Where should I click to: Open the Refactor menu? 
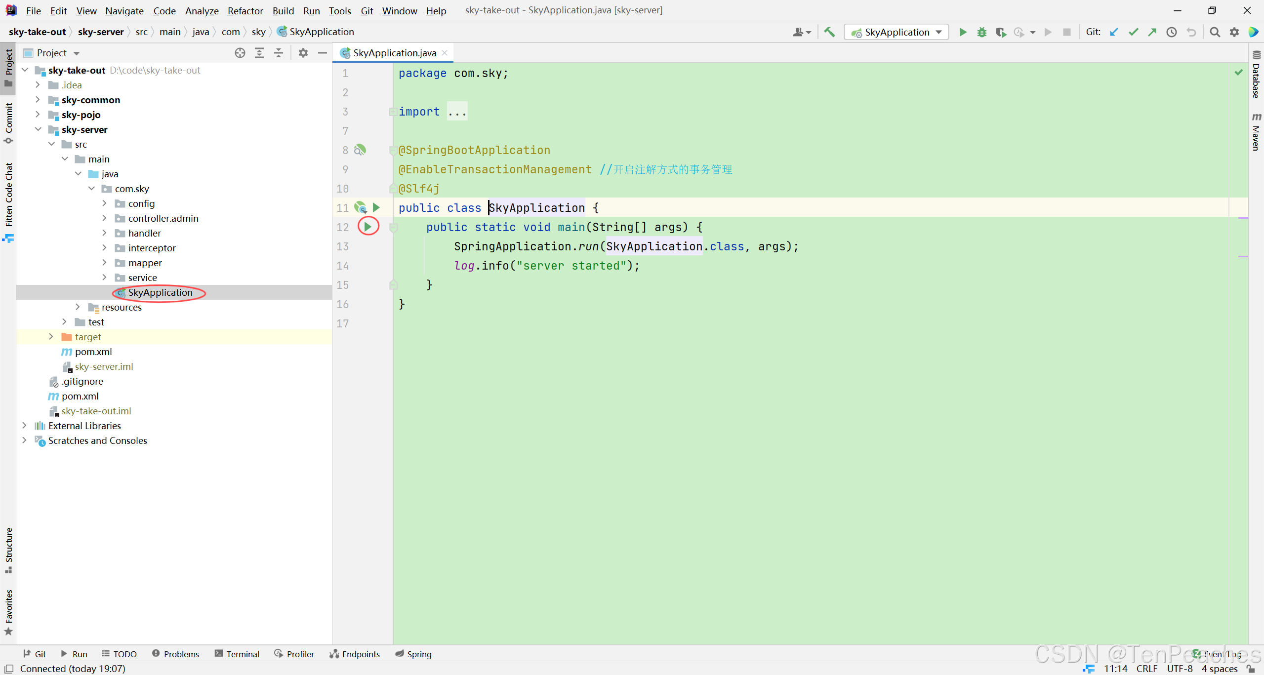pos(245,10)
